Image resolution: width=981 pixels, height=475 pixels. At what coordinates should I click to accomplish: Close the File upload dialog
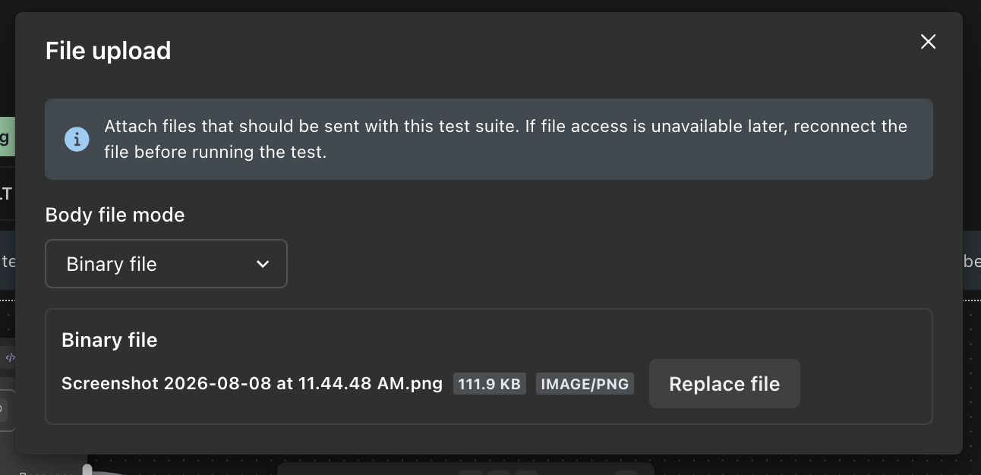click(x=928, y=42)
